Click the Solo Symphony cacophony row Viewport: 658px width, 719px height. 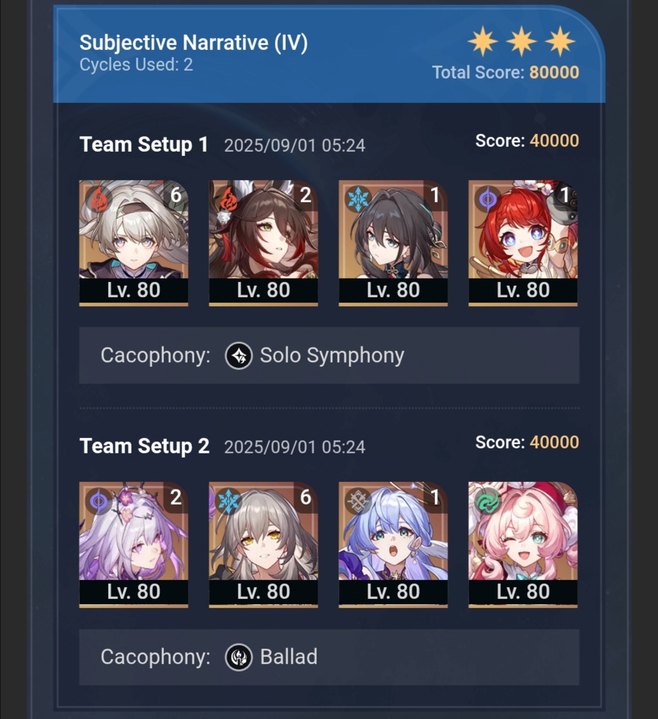coord(329,355)
